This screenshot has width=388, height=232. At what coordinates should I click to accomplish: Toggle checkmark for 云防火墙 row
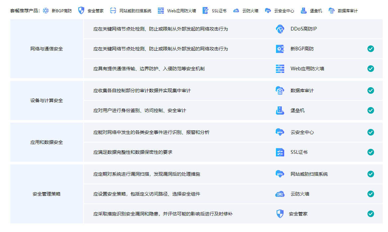point(370,194)
